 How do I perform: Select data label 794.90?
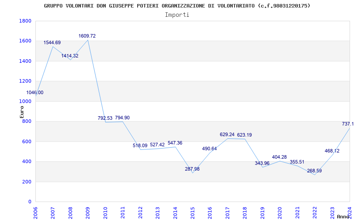123,118
